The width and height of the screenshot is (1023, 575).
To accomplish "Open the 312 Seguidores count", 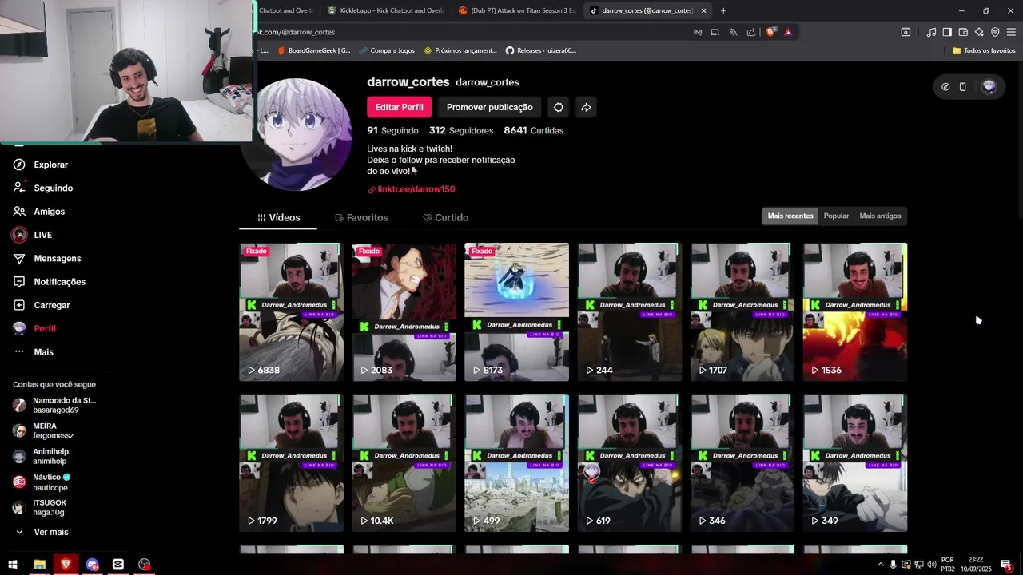I will [x=461, y=130].
